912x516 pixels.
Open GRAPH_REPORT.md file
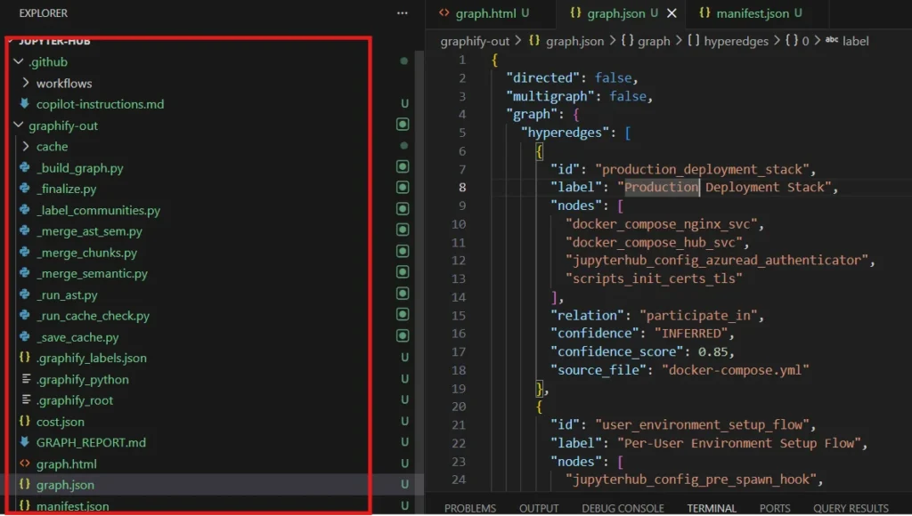tap(92, 443)
